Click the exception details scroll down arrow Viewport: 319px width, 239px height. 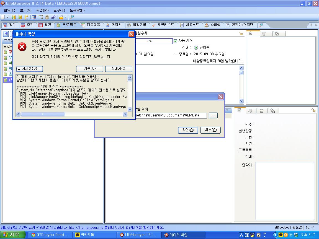tap(130, 109)
